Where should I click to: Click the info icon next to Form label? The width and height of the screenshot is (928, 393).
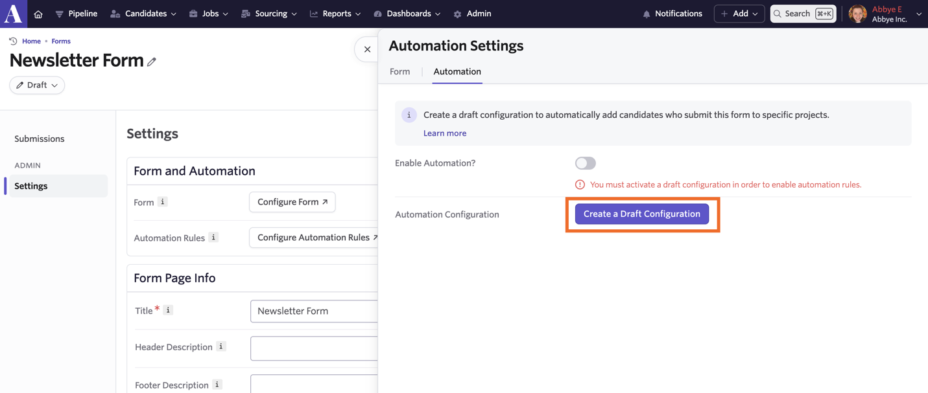click(x=163, y=202)
